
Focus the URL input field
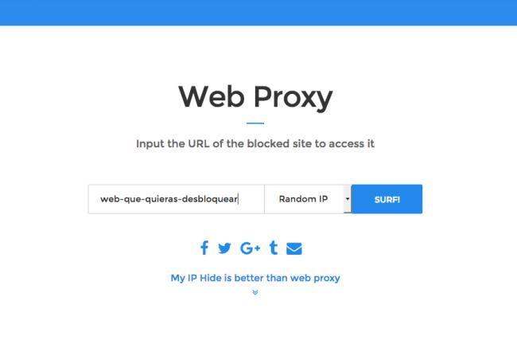tap(177, 199)
